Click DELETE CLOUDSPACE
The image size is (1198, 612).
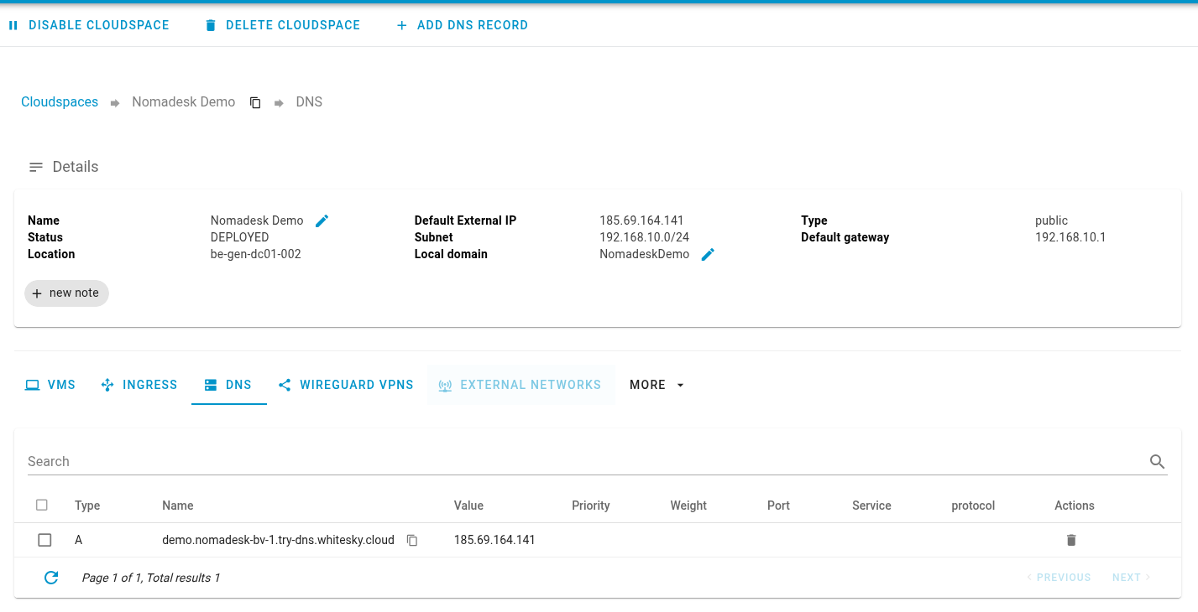pos(281,24)
